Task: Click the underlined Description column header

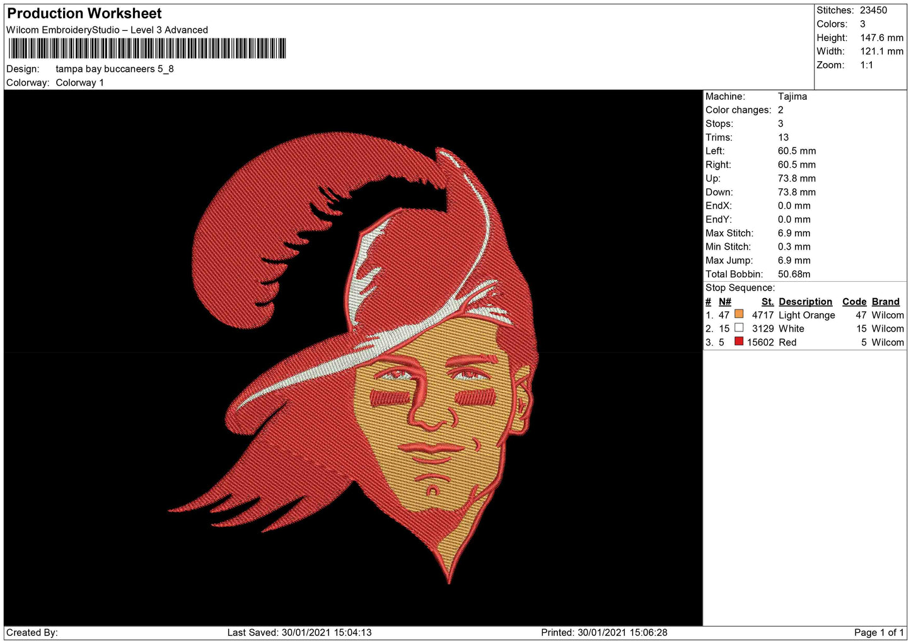Action: [x=805, y=302]
